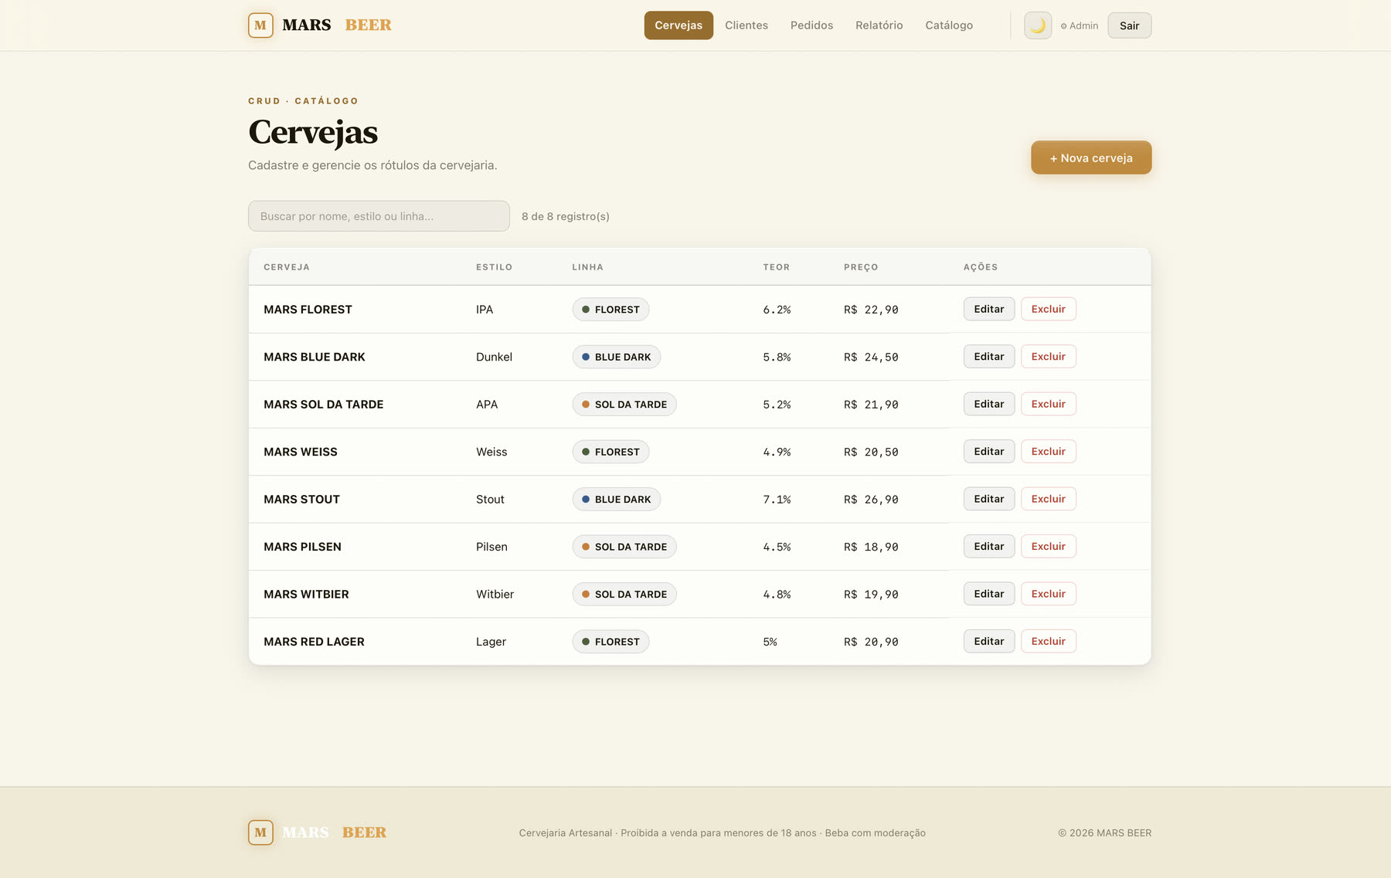Screen dimensions: 1391x878
Task: Click the Teor column header
Action: pyautogui.click(x=777, y=267)
